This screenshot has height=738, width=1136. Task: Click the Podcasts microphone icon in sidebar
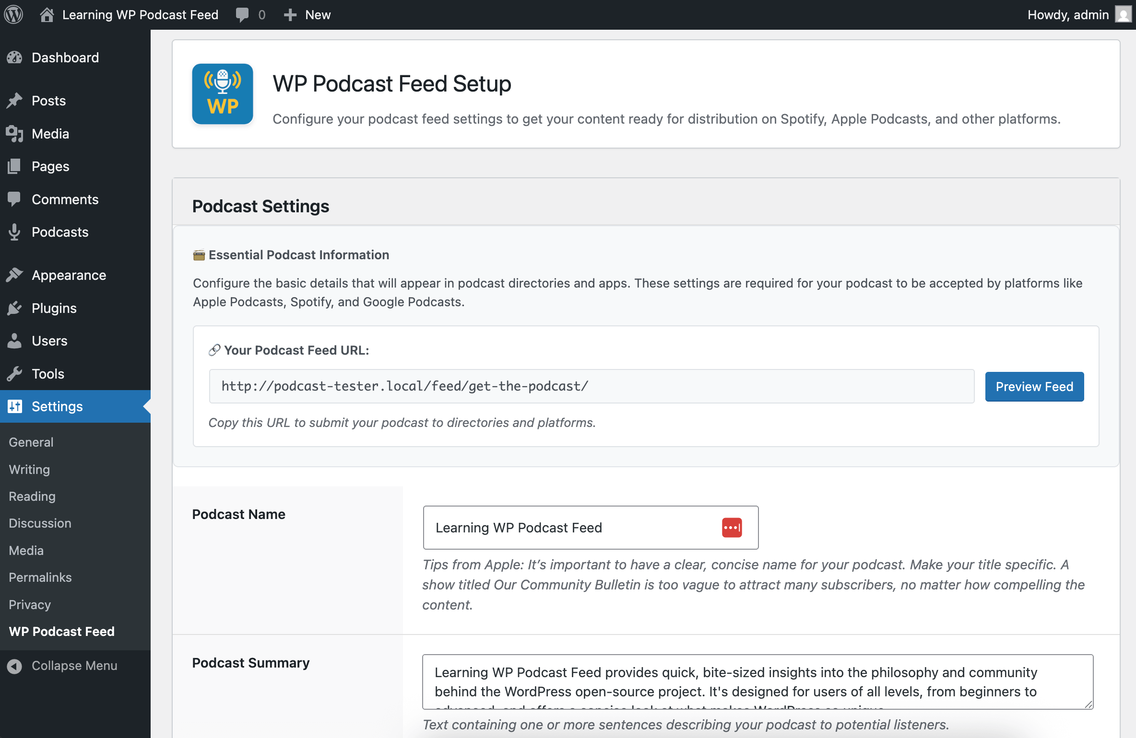coord(15,232)
